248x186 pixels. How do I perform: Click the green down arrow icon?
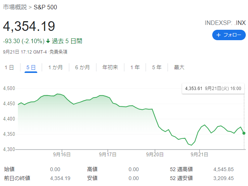[48, 41]
